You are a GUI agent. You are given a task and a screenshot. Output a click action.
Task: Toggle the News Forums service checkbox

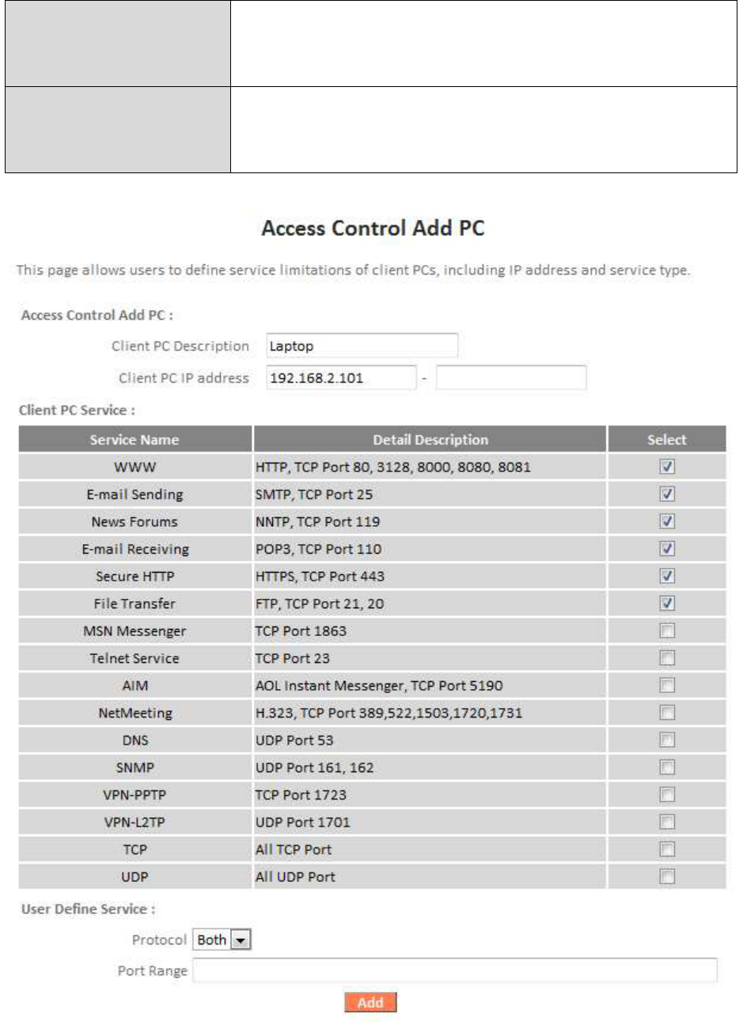click(x=667, y=521)
